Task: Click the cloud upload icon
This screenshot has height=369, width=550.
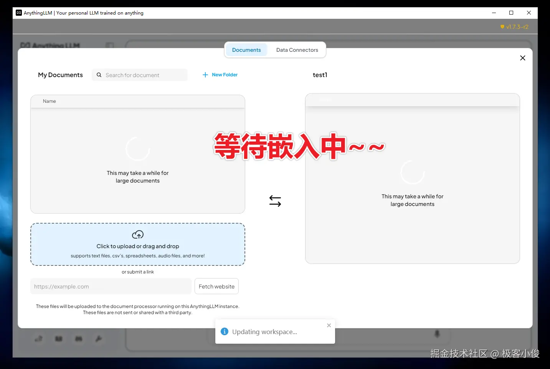Action: click(138, 234)
